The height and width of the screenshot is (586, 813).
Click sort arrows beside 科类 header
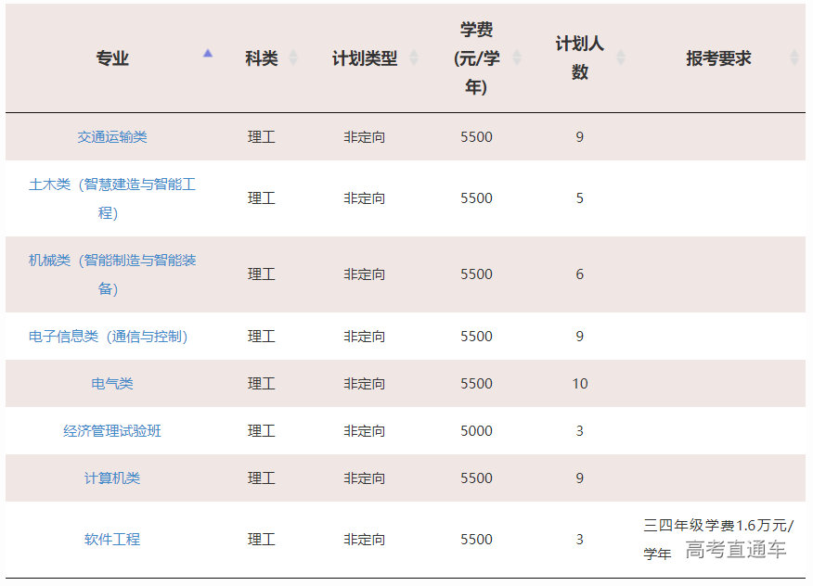[293, 58]
